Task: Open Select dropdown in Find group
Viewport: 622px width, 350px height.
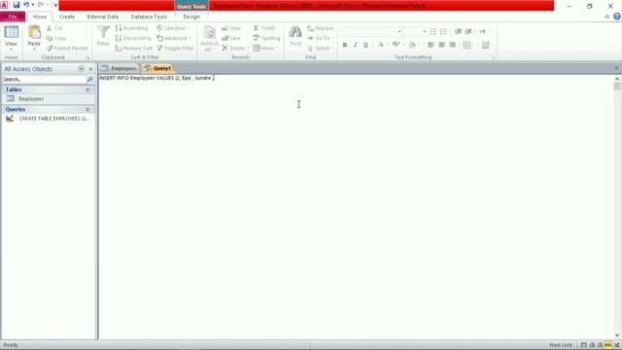Action: (x=320, y=48)
